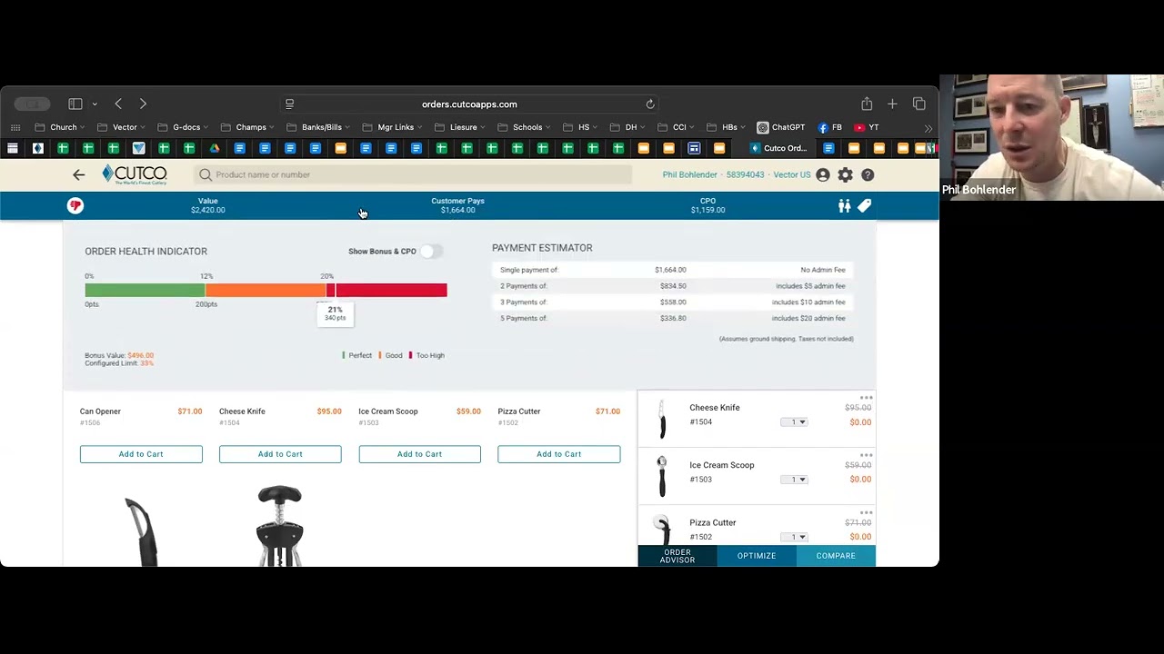Click the Customer Pays $1,664.00 summary
1164x654 pixels.
click(457, 206)
